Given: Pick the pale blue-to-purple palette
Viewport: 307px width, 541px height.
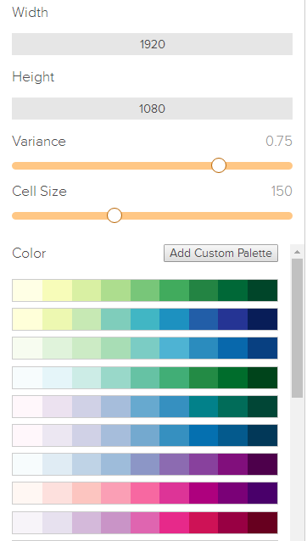Looking at the screenshot, I should pos(145,465).
